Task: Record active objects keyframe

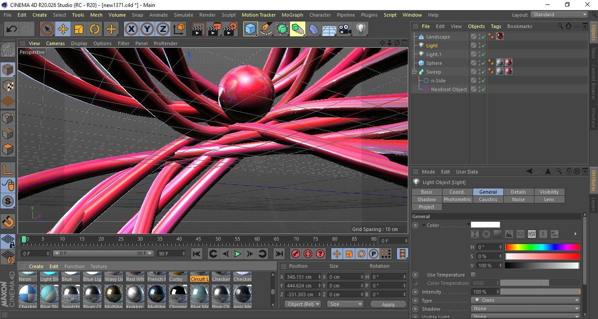Action: [x=296, y=254]
